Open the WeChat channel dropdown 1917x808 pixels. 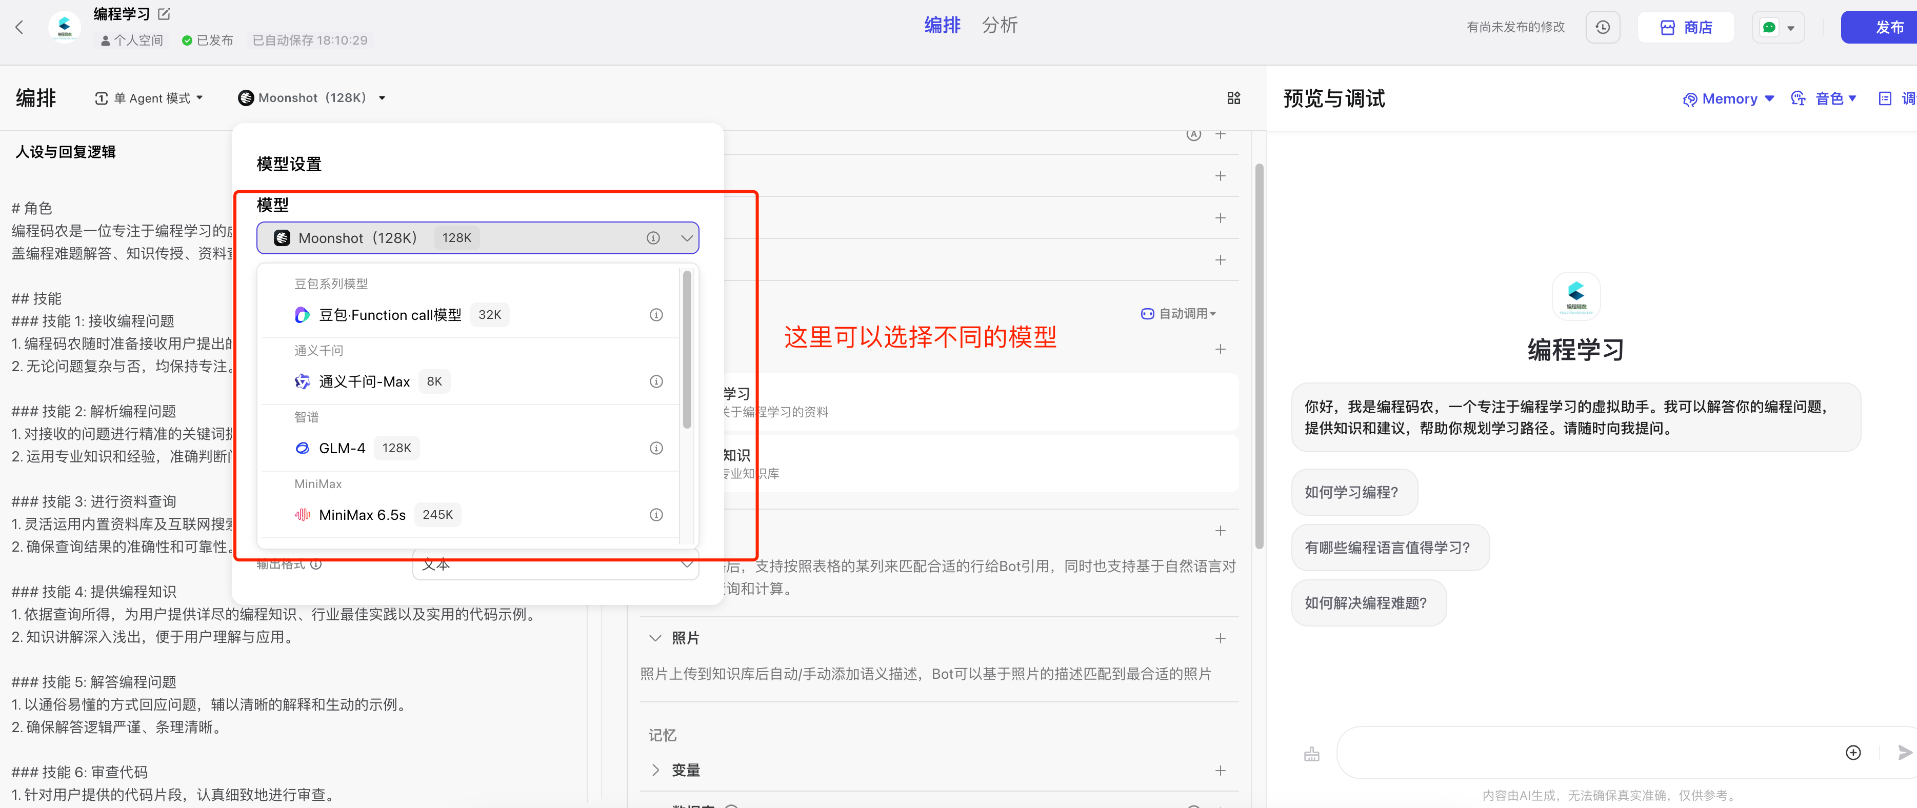pyautogui.click(x=1778, y=28)
